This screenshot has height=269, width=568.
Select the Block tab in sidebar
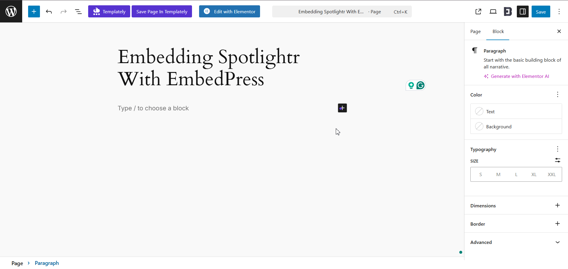[498, 31]
